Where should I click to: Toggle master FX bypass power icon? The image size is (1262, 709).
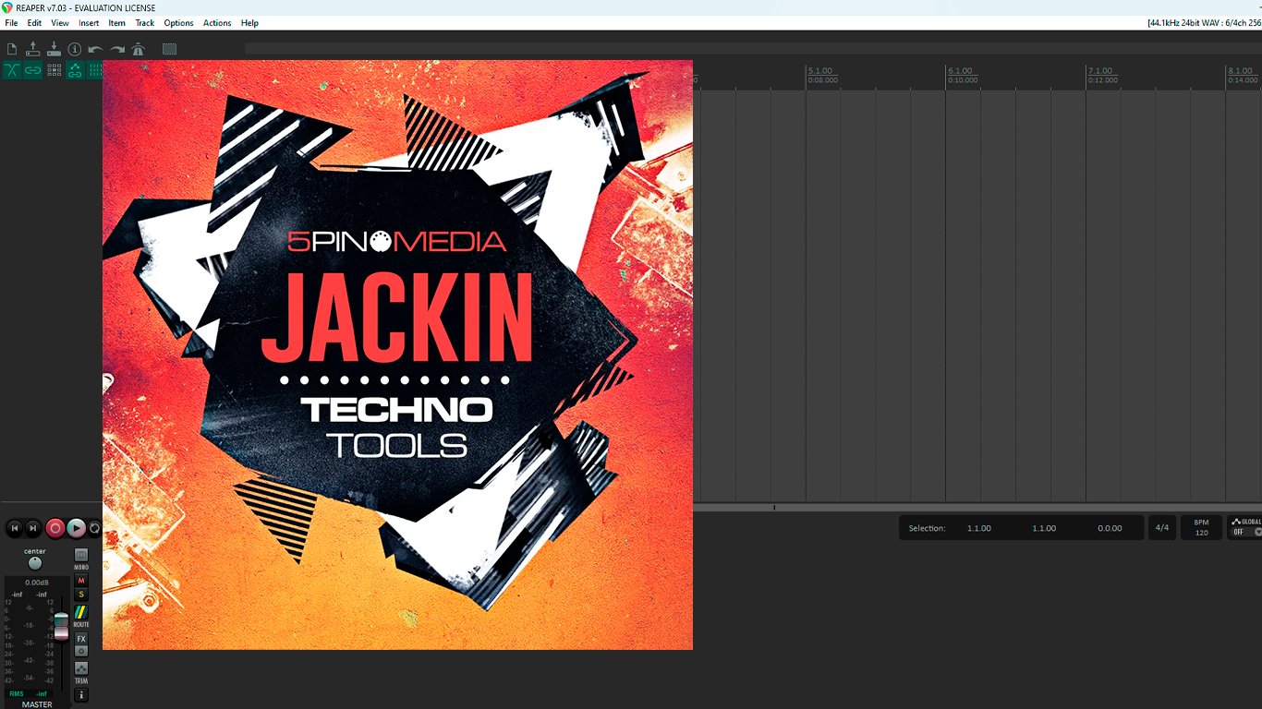(81, 651)
